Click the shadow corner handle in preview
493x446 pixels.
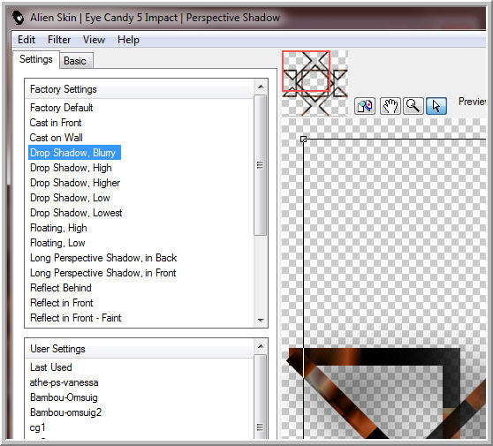[303, 140]
